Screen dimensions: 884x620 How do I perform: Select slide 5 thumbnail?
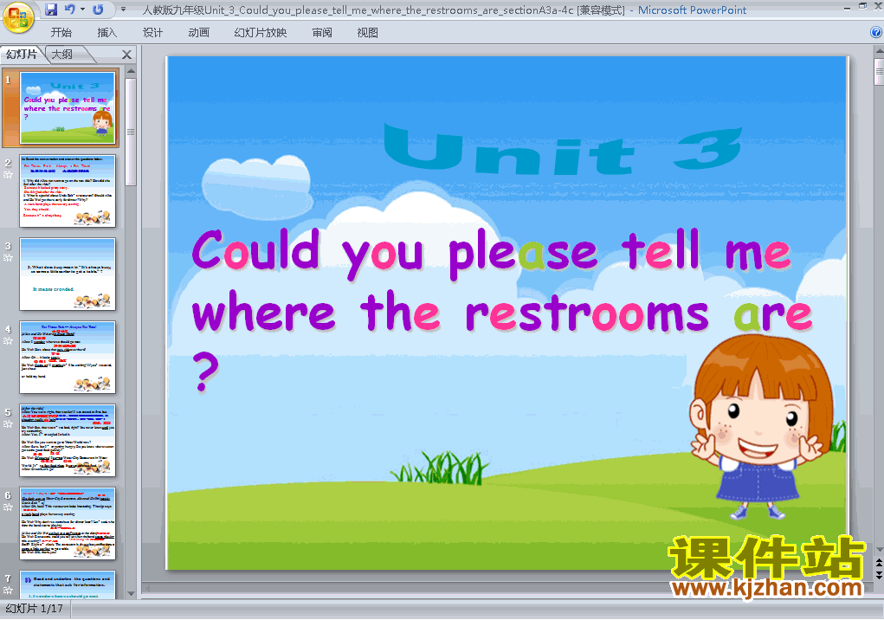[68, 440]
